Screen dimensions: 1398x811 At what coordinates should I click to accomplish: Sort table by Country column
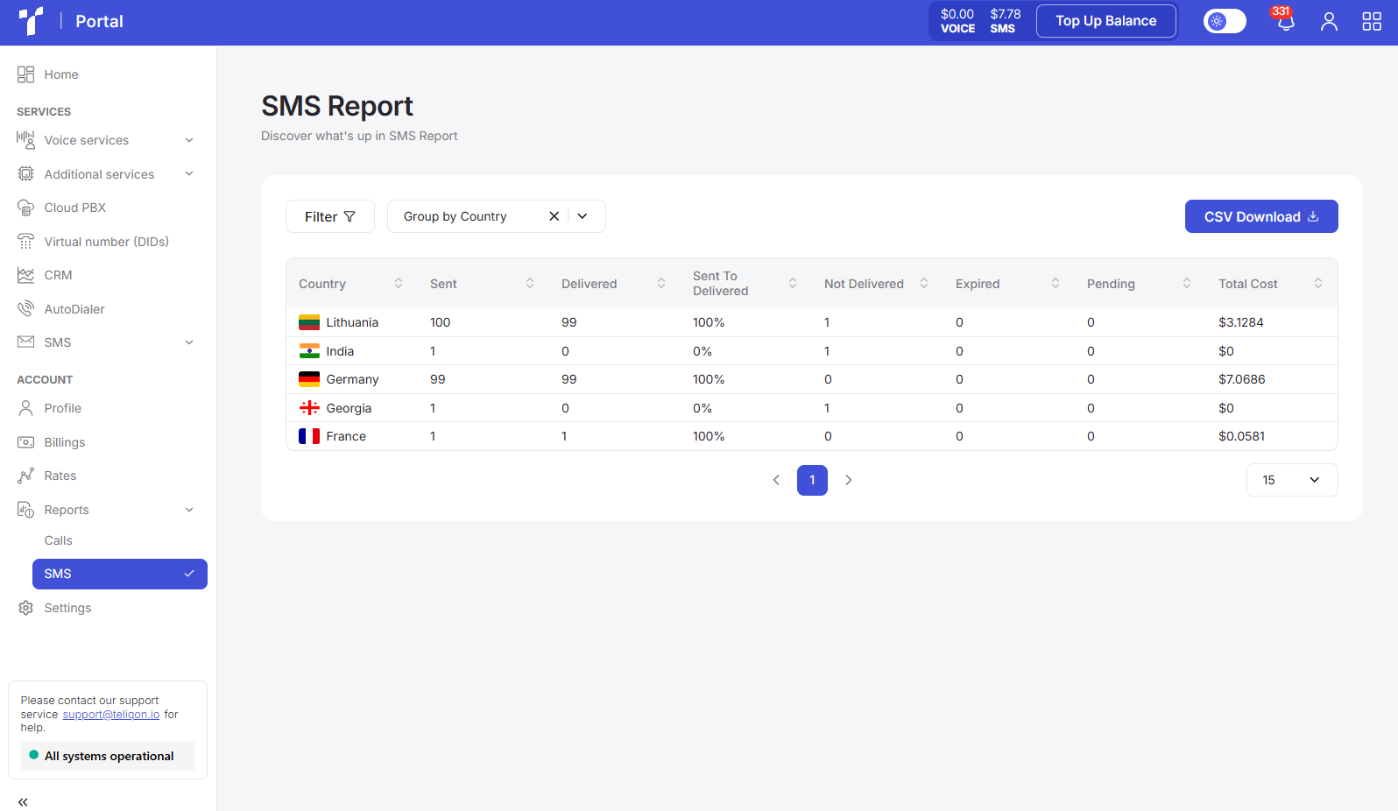[x=399, y=283]
